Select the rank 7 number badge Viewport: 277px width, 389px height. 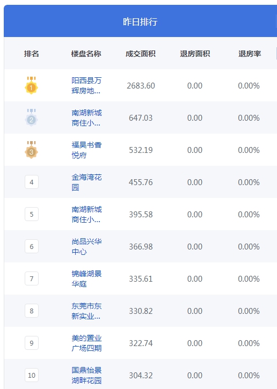click(32, 278)
